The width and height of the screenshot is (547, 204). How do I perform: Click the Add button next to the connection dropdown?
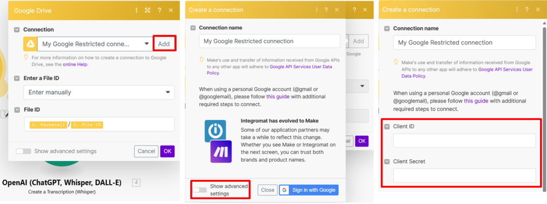164,44
